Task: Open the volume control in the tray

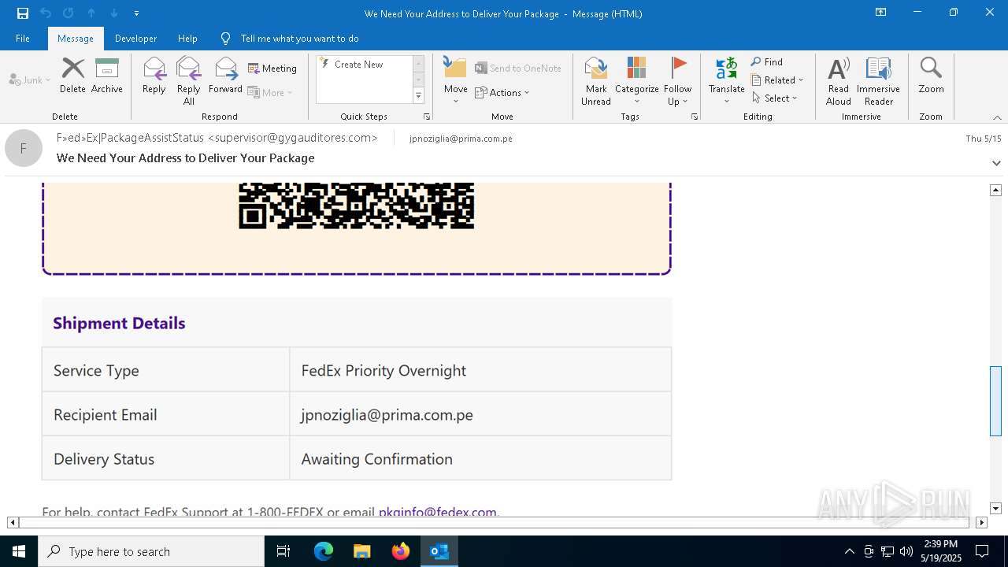Action: 906,551
